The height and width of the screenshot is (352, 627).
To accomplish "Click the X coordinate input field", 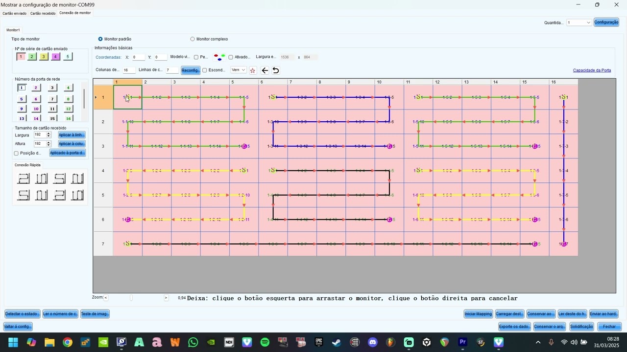I will pyautogui.click(x=139, y=57).
